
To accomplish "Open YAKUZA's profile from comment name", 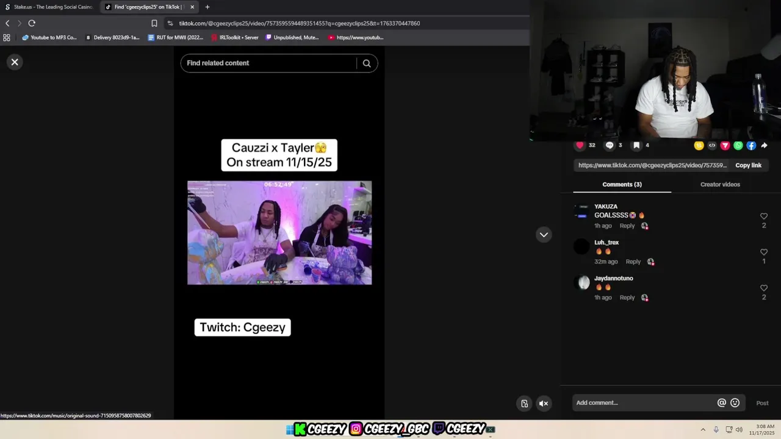I will (606, 207).
